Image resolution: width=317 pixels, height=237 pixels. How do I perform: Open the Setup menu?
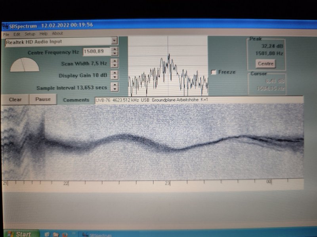[x=30, y=34]
